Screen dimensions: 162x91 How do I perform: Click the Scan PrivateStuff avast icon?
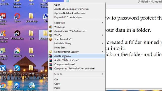pyautogui.click(x=50, y=39)
